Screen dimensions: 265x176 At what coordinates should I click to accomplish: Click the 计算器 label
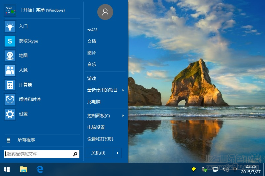pyautogui.click(x=25, y=85)
